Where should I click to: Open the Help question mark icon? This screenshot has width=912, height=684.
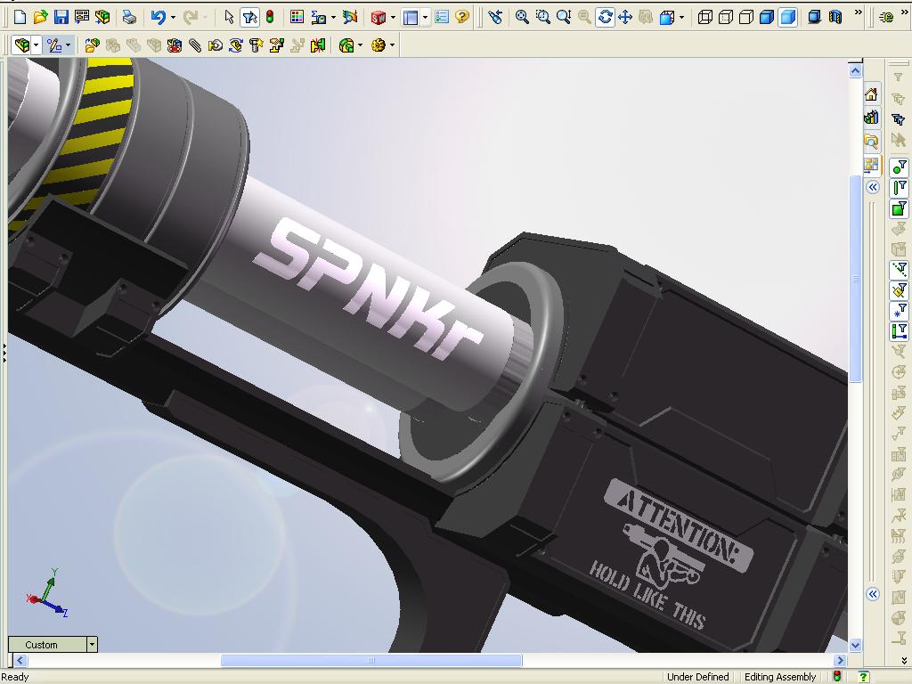pyautogui.click(x=462, y=17)
